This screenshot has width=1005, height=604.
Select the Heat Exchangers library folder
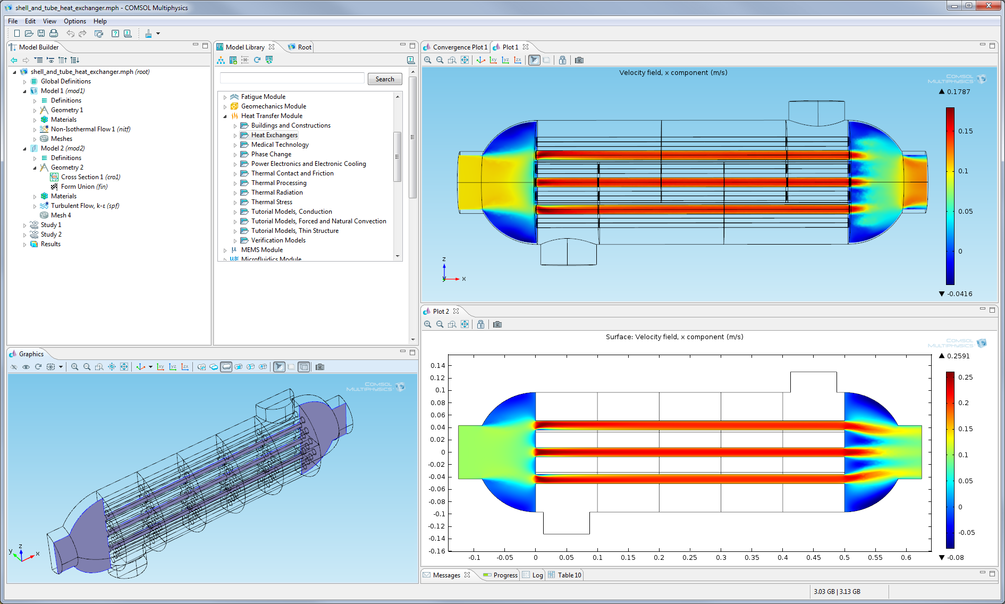click(x=274, y=135)
